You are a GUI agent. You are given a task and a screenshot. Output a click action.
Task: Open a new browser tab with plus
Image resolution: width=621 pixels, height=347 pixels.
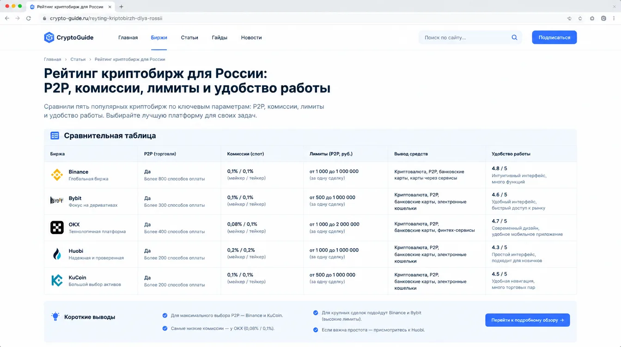point(122,6)
